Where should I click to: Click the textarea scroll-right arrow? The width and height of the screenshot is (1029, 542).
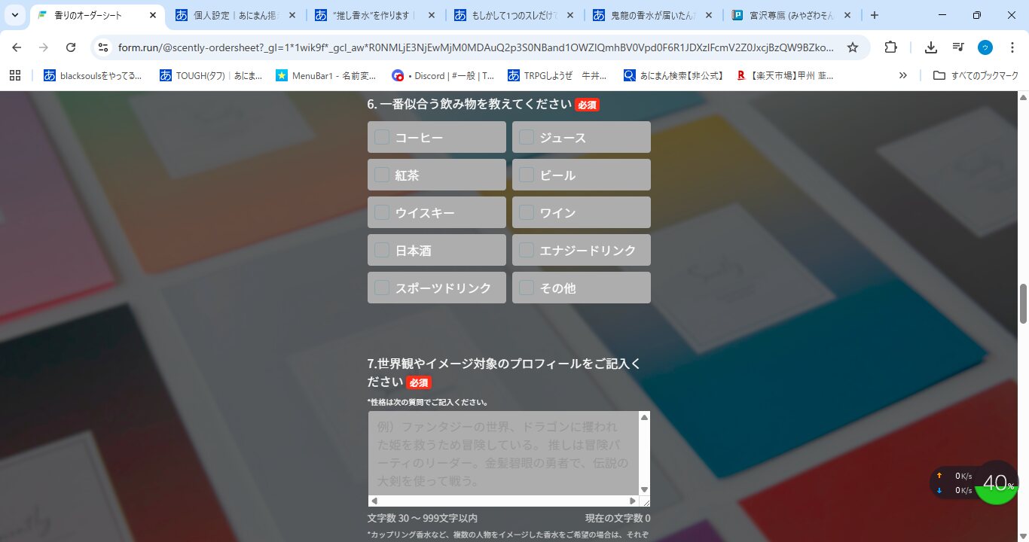pos(633,501)
